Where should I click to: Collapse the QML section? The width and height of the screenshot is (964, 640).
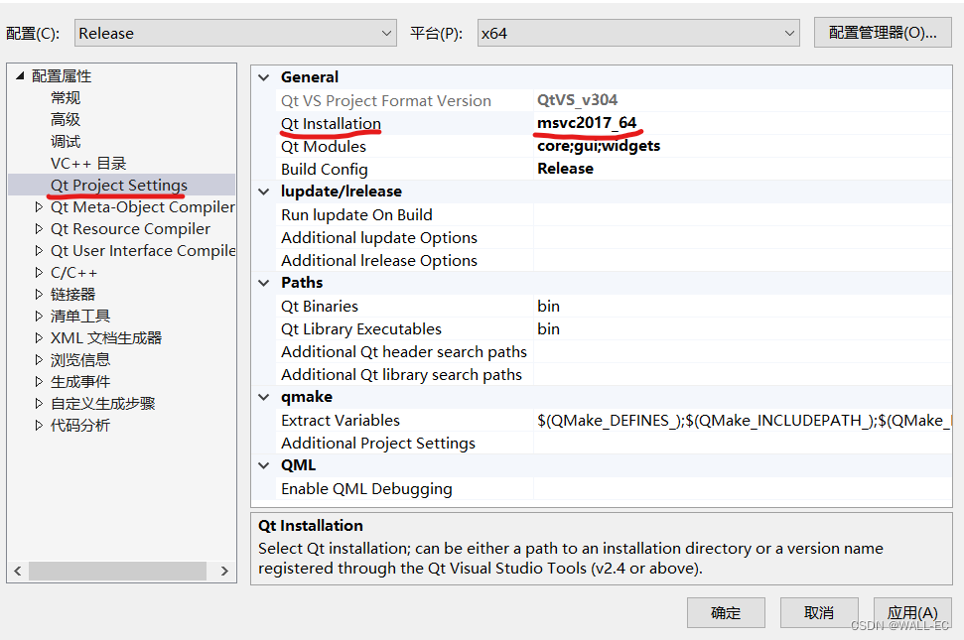(264, 464)
